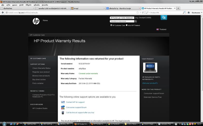The image size is (203, 126).
Task: Switch to the first browser tab
Action: 18,8
